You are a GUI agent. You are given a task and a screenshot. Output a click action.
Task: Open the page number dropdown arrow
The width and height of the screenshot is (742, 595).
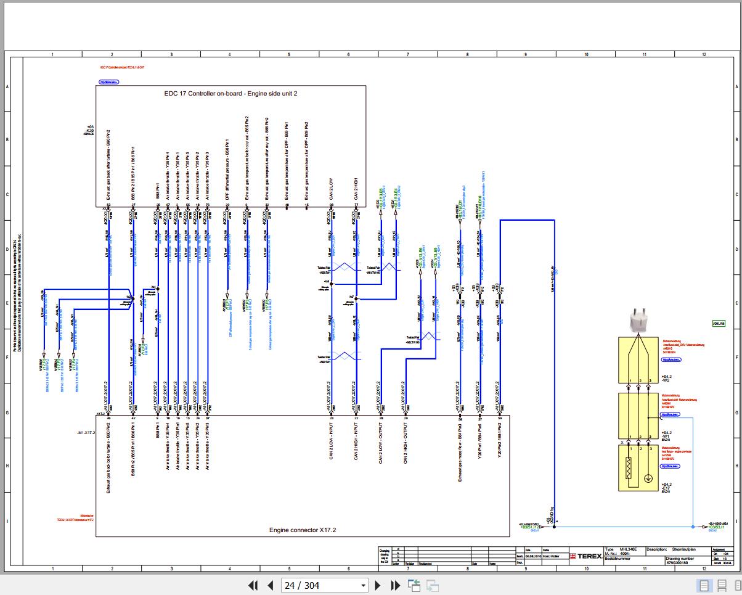[363, 585]
